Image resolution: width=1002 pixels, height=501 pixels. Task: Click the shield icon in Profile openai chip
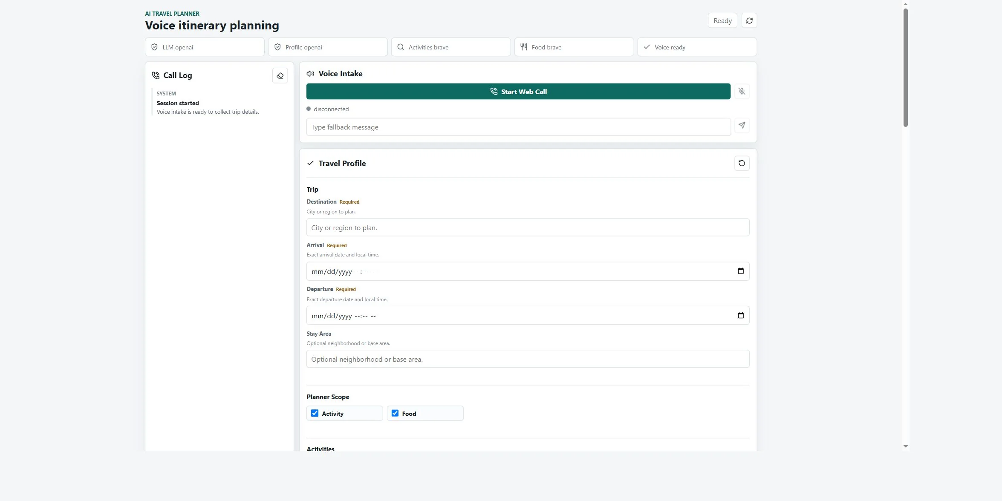coord(277,47)
